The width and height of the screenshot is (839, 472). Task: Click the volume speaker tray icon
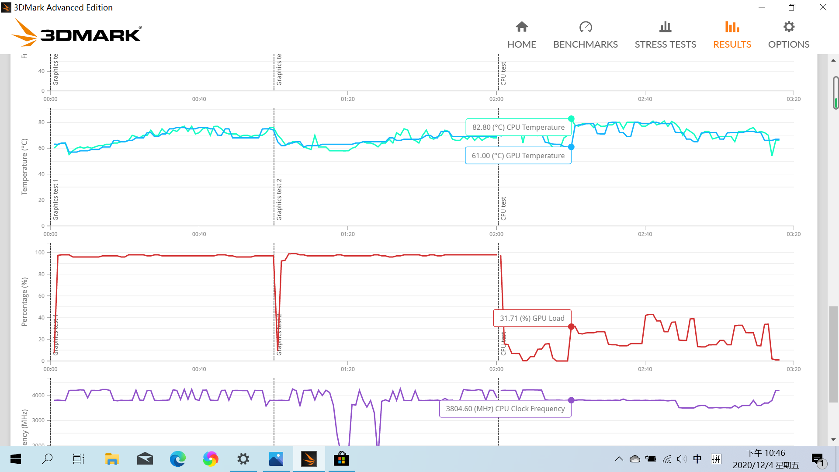[682, 459]
